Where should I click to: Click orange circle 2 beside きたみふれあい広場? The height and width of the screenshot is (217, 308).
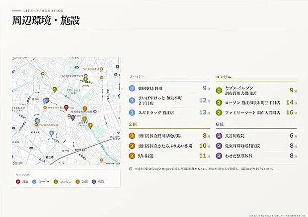132,146
